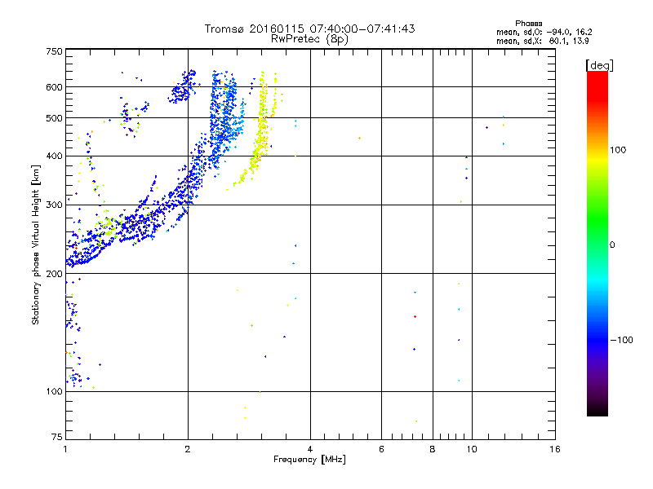This screenshot has width=653, height=489.
Task: Click the y-axis label '75'
Action: (57, 437)
